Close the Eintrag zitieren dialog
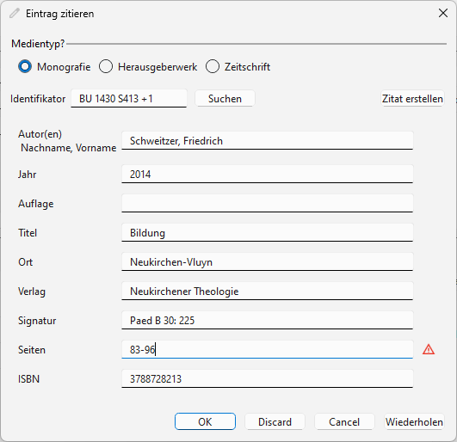The width and height of the screenshot is (457, 442). (x=443, y=13)
